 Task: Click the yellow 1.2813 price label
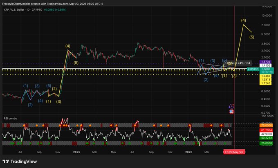265,80
